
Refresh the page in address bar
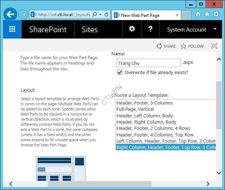tap(106, 15)
